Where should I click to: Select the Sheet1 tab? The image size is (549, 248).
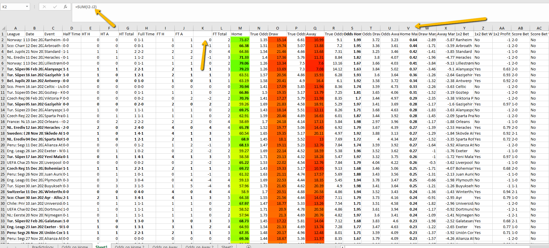click(101, 246)
